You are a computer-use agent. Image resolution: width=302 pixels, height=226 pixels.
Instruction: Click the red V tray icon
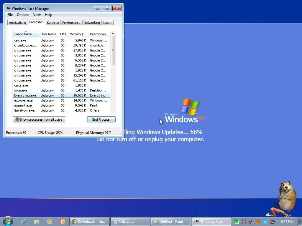(x=250, y=222)
